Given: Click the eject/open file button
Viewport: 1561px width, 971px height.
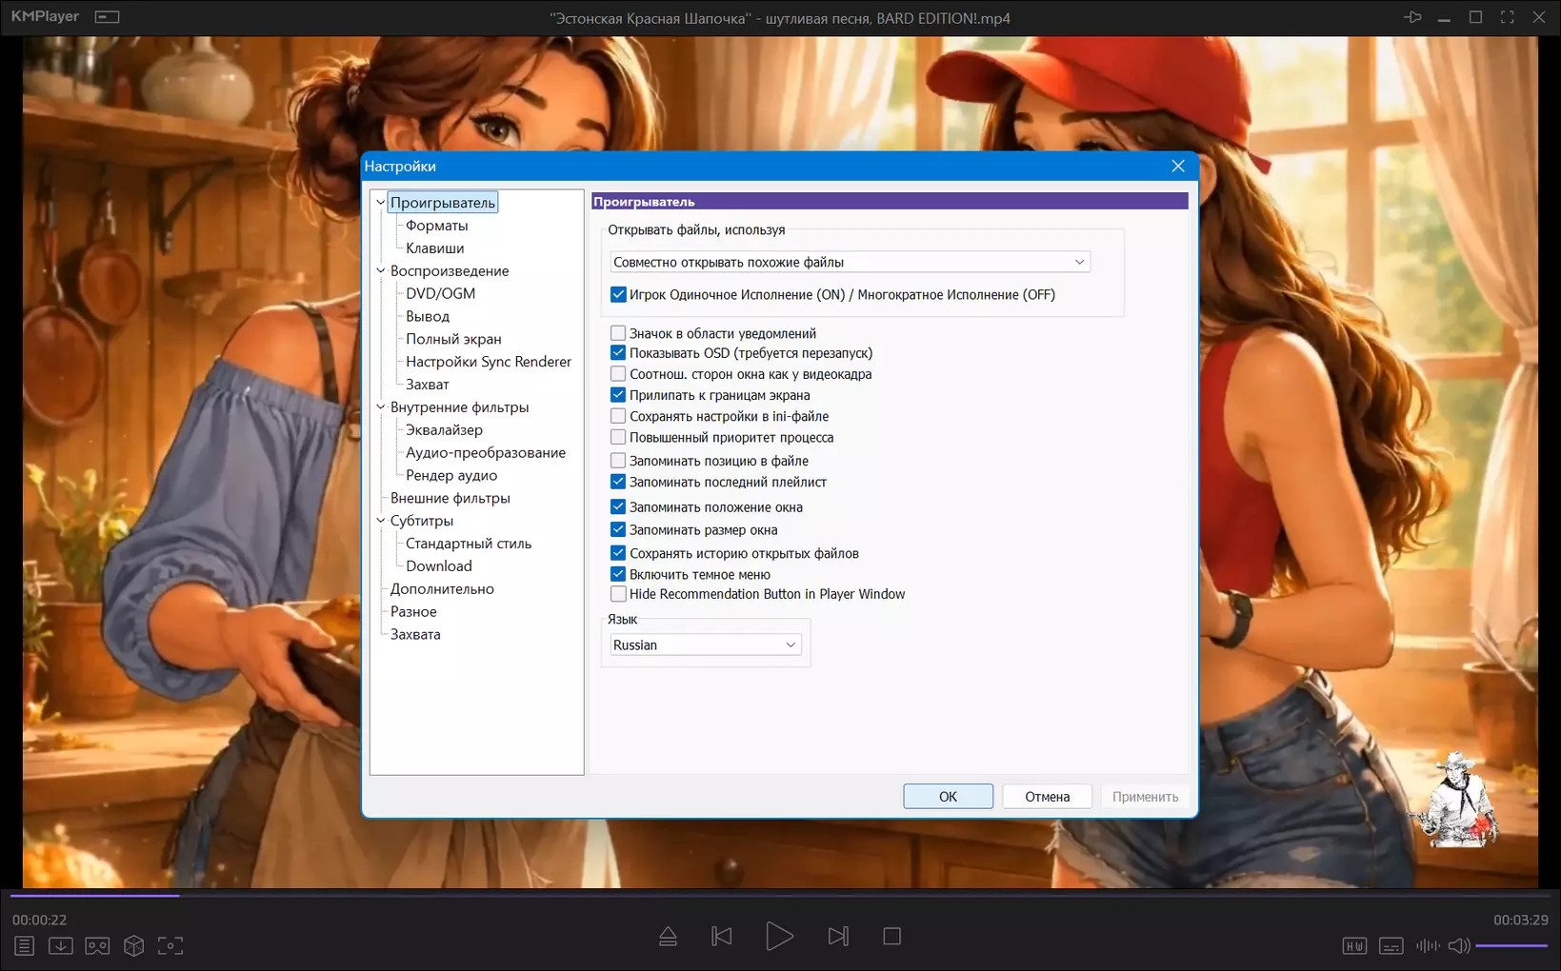Looking at the screenshot, I should tap(669, 937).
